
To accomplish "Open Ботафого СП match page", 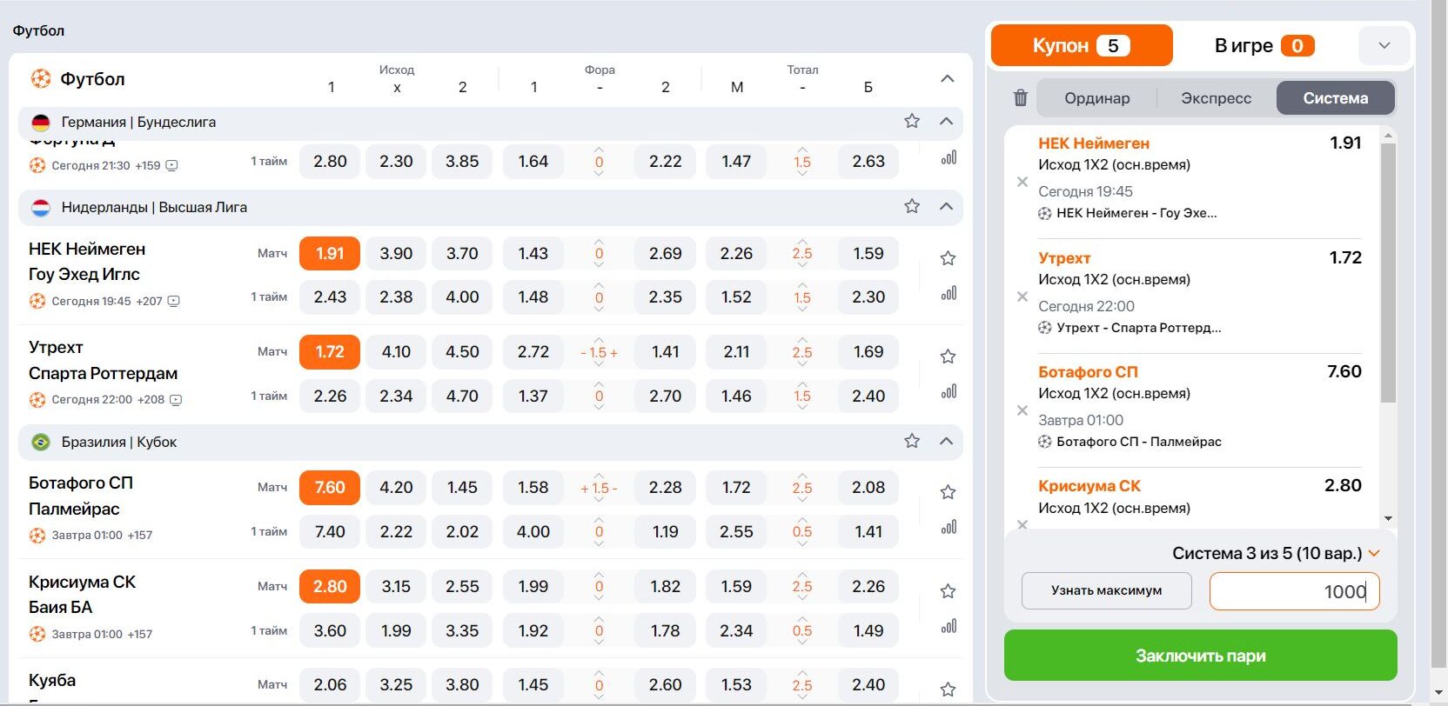I will [x=81, y=496].
